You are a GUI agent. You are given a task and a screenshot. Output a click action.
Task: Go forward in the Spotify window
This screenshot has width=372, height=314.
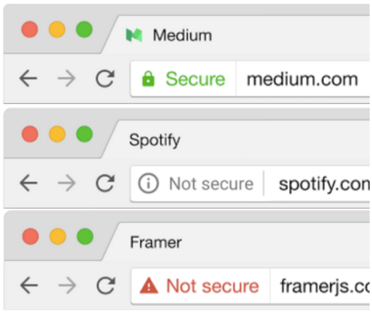pos(67,184)
